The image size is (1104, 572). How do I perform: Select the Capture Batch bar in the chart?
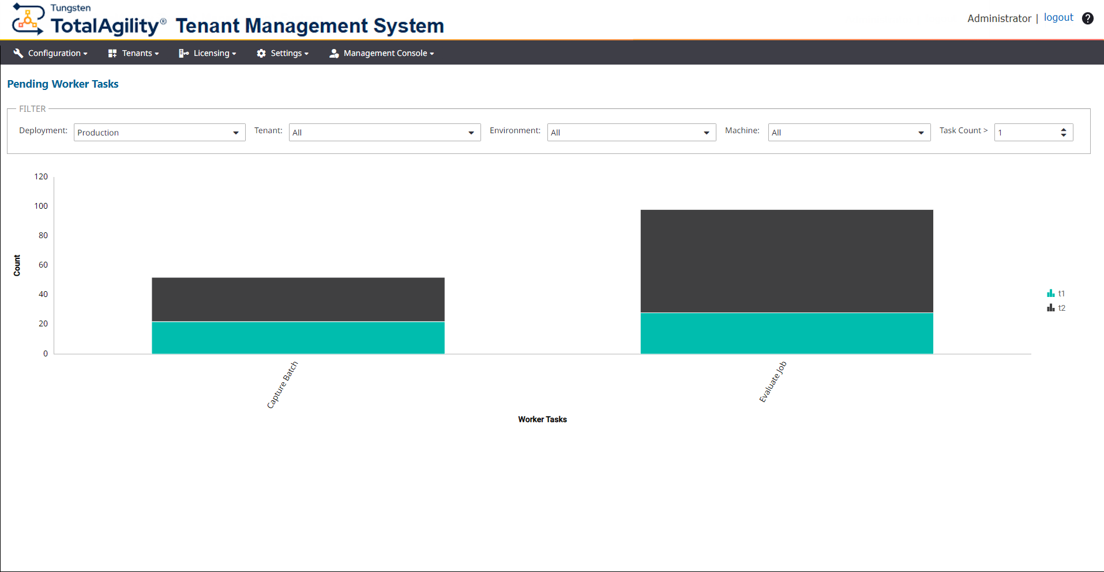pyautogui.click(x=298, y=315)
